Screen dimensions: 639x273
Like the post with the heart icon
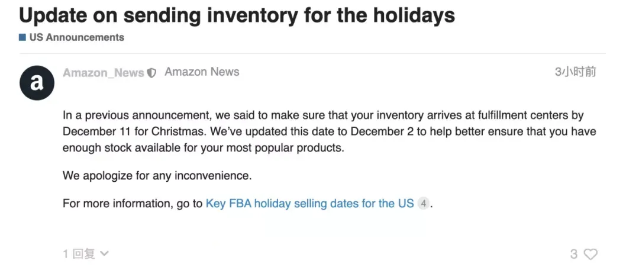[x=590, y=254]
